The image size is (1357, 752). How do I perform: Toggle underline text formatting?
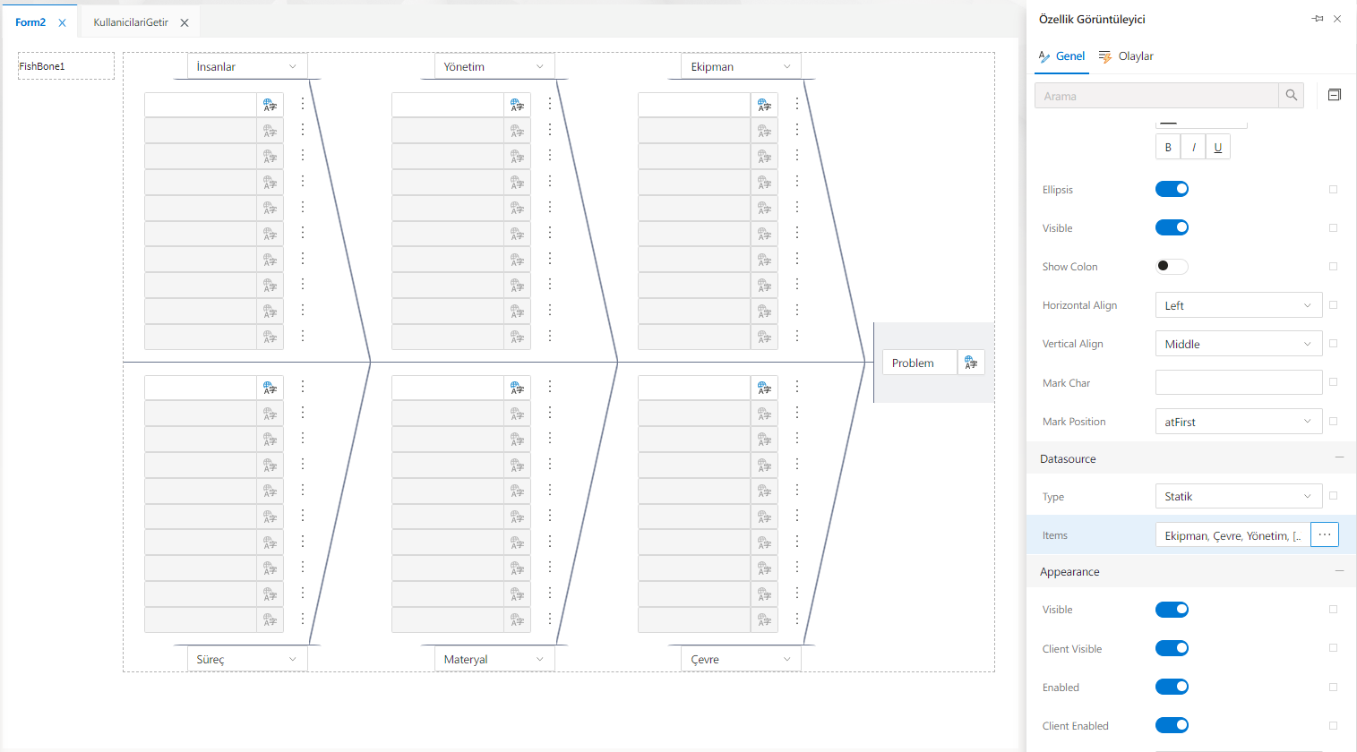pyautogui.click(x=1217, y=148)
